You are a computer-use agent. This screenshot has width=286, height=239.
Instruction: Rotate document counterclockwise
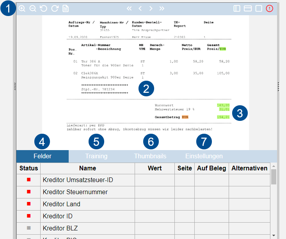tap(43, 9)
